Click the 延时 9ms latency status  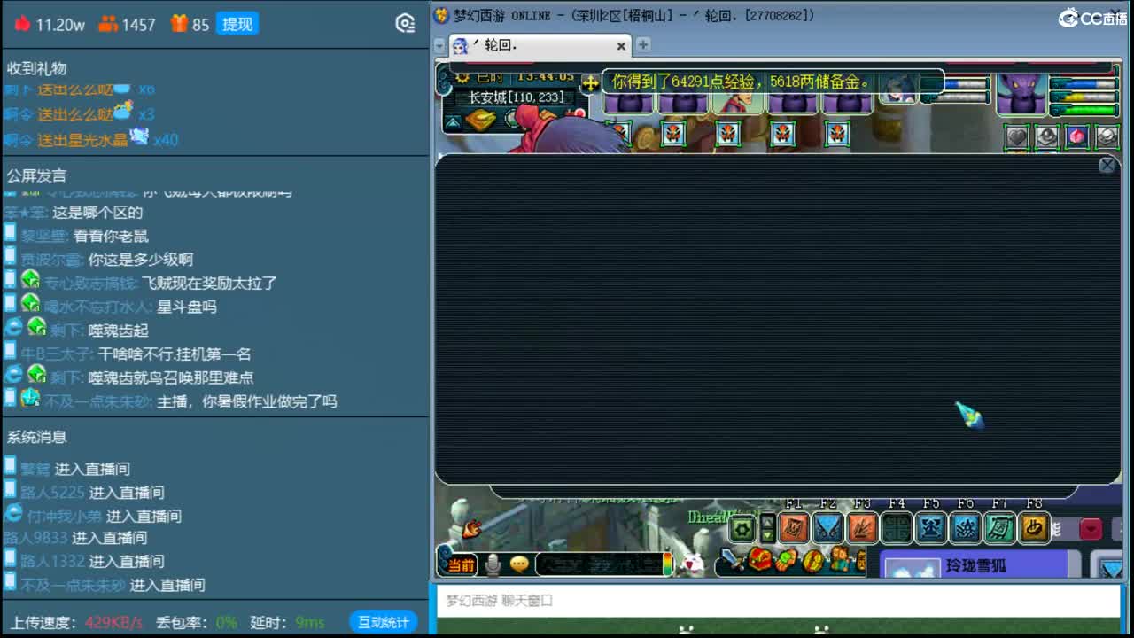(x=287, y=622)
